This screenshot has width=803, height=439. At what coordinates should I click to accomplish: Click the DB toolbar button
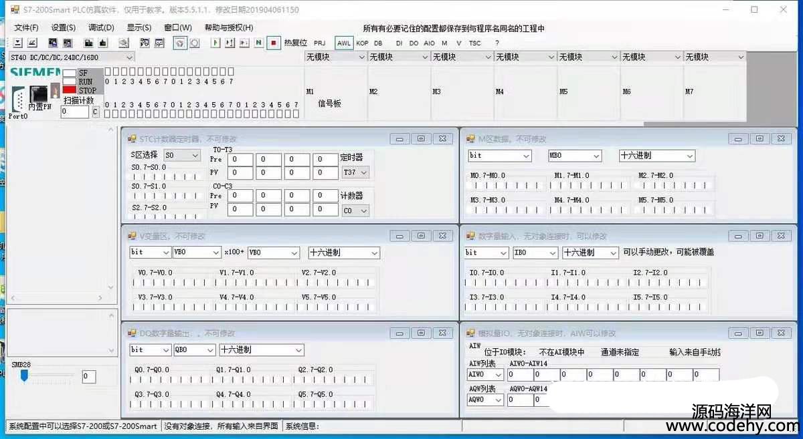point(378,43)
